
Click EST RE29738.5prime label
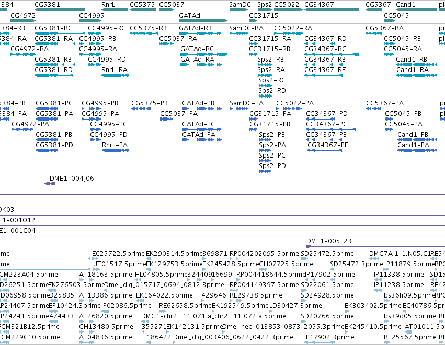pyautogui.click(x=256, y=295)
